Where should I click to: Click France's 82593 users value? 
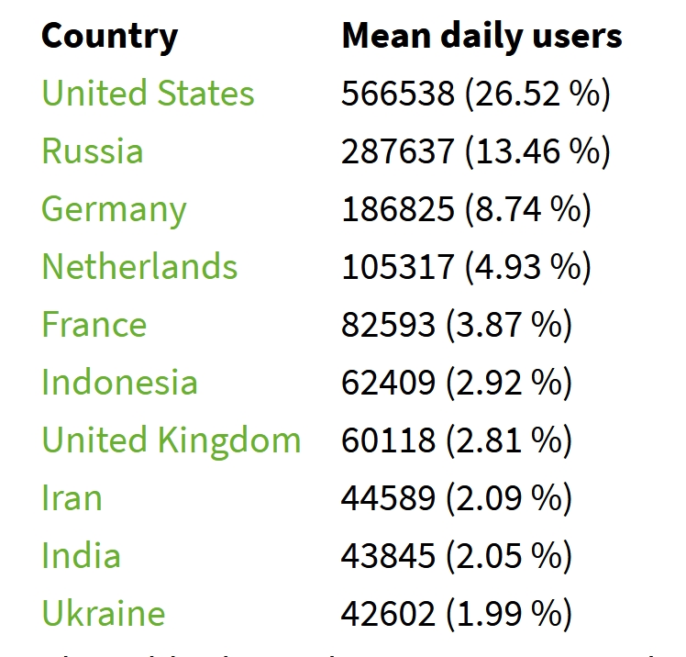(456, 325)
